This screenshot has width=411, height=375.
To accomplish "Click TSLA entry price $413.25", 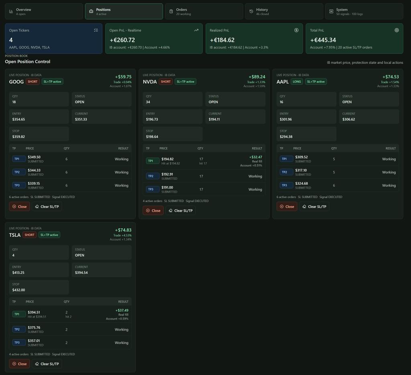I will pos(18,273).
